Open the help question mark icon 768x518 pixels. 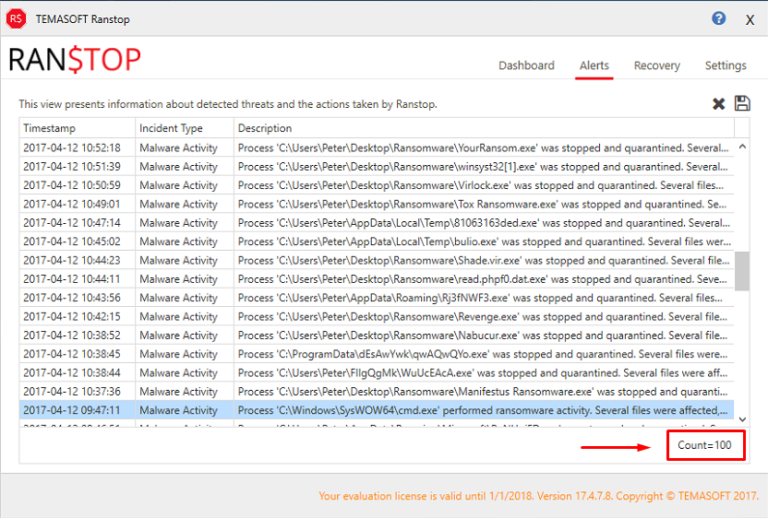pos(718,18)
